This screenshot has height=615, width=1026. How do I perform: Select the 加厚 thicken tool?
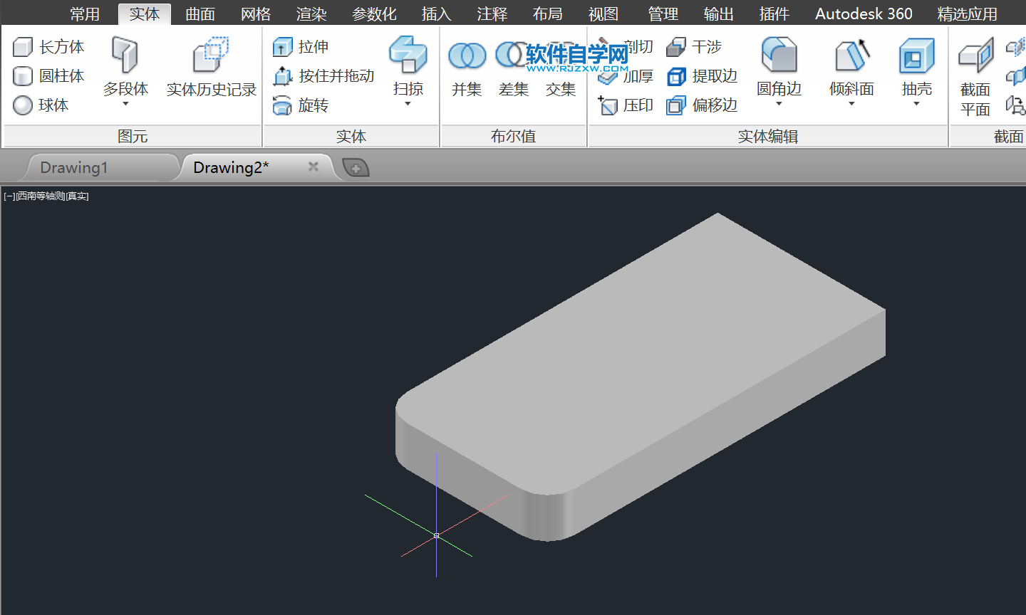(x=626, y=76)
